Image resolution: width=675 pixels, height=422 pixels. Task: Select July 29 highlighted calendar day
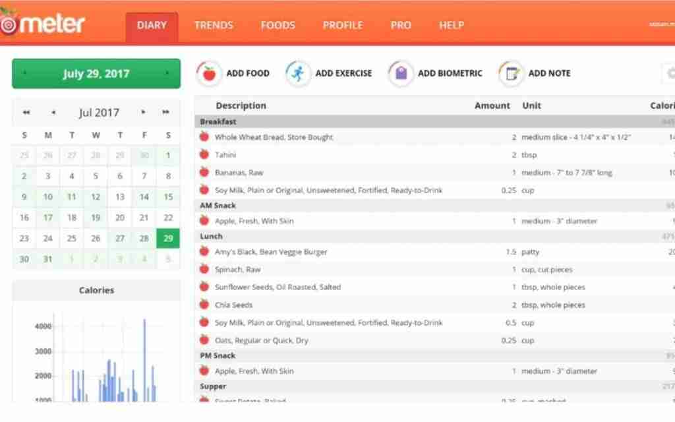point(168,238)
